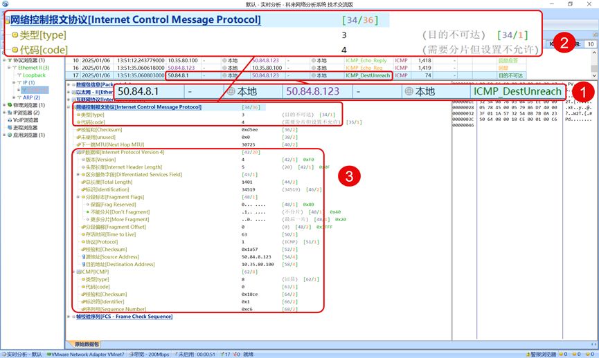The width and height of the screenshot is (599, 358).
Task: Click the 警报浏览器 warning icon
Action: [x=528, y=354]
